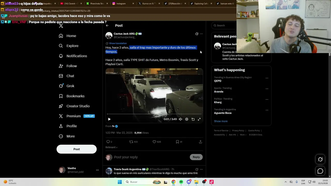Click the Post your reply field

[x=151, y=157]
